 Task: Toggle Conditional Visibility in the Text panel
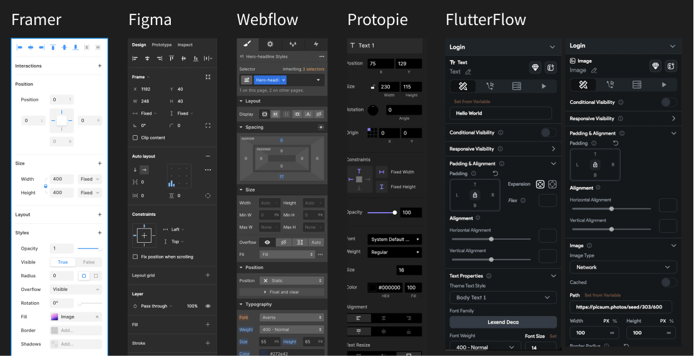pyautogui.click(x=548, y=133)
